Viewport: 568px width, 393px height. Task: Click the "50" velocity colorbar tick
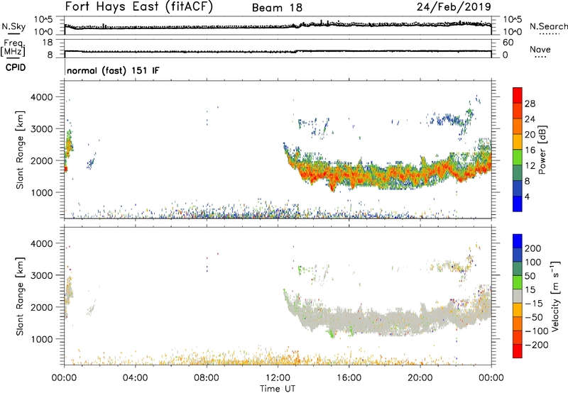tap(530, 276)
